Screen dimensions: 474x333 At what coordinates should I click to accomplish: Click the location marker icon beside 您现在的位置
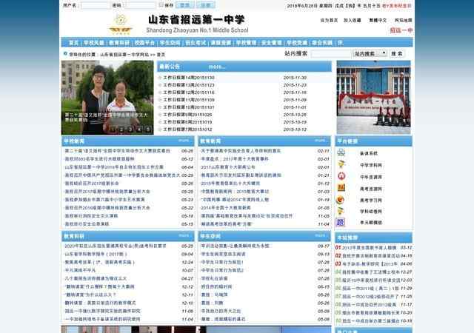tap(65, 54)
